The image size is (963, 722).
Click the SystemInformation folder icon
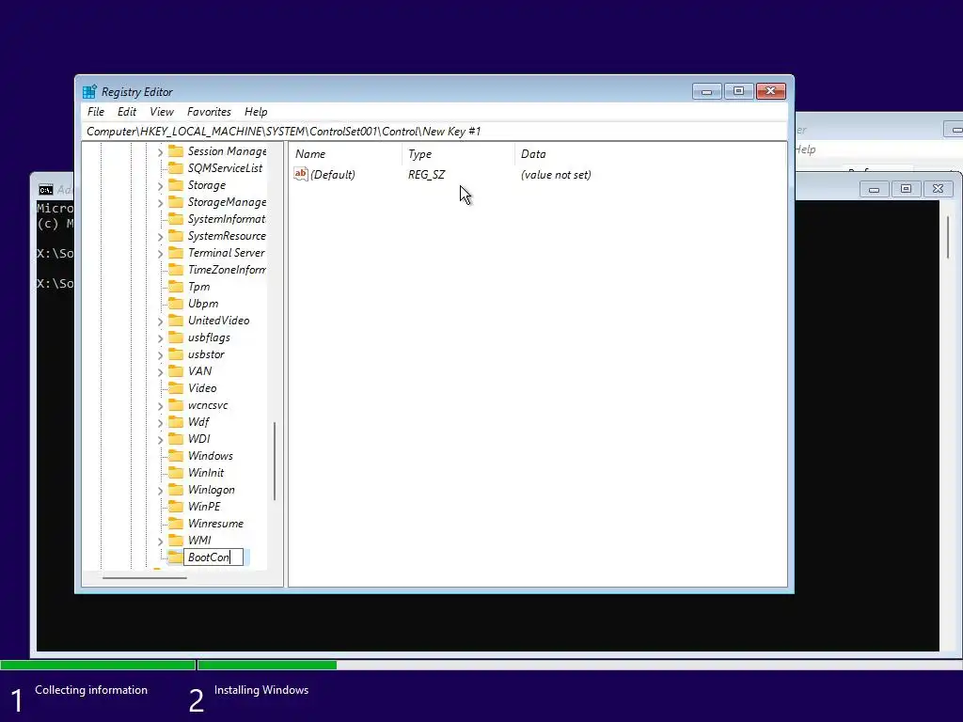(176, 218)
